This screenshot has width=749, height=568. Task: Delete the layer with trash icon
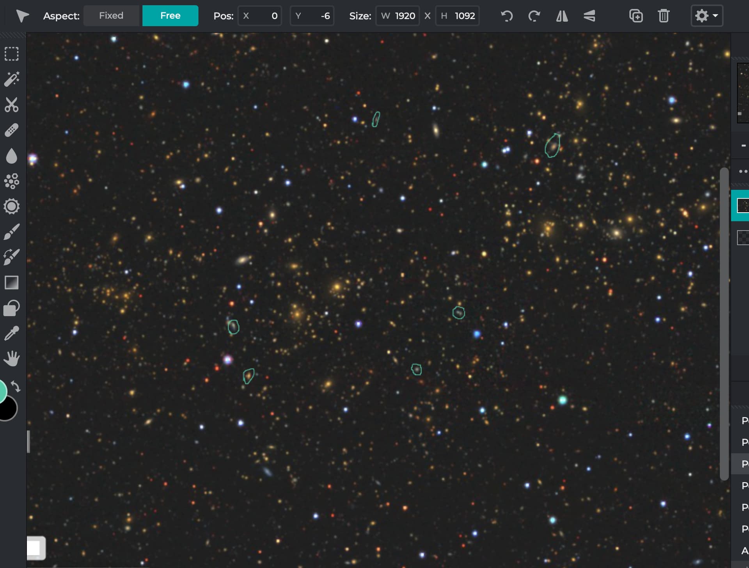(664, 16)
